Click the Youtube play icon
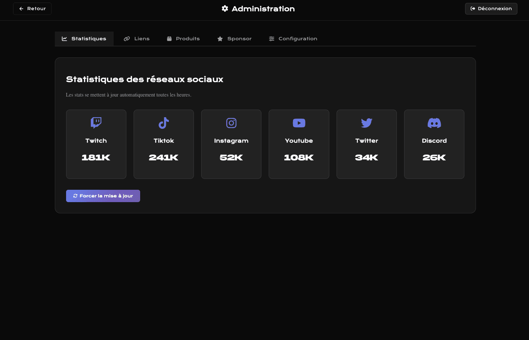This screenshot has height=340, width=529. (299, 123)
